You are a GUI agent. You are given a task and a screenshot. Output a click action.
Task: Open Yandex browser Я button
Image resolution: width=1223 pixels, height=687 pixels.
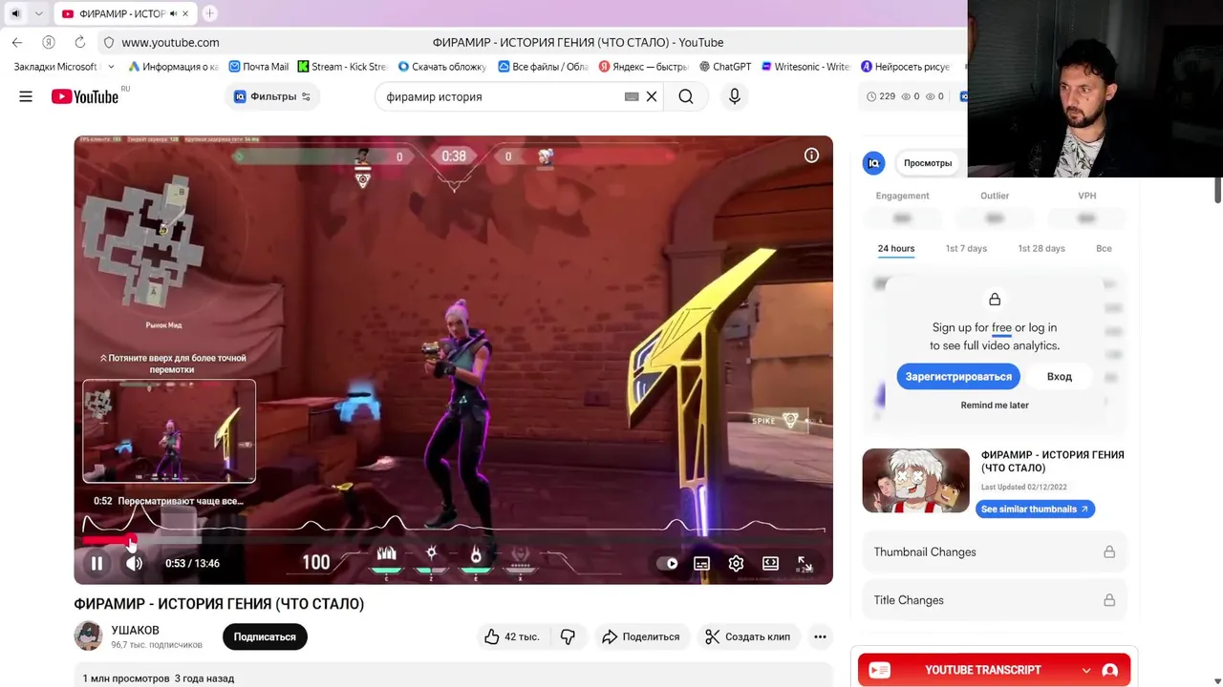click(49, 42)
